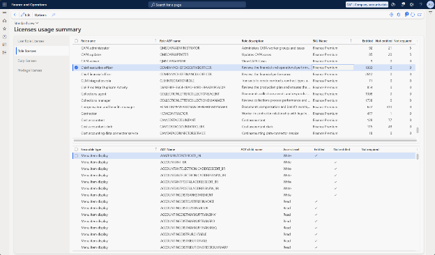Select the CAPA administrator row
Image resolution: width=435 pixels, height=255 pixels.
pyautogui.click(x=244, y=48)
